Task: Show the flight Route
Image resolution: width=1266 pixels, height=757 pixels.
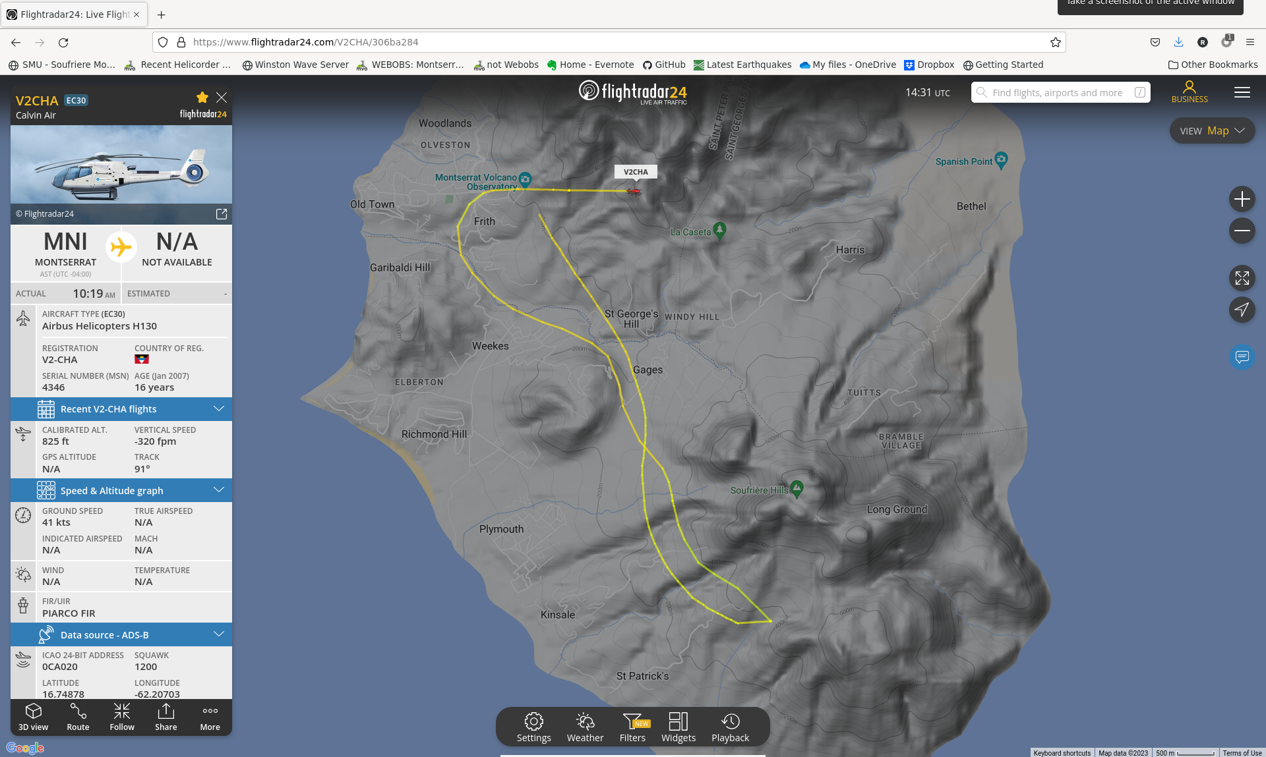Action: point(78,717)
